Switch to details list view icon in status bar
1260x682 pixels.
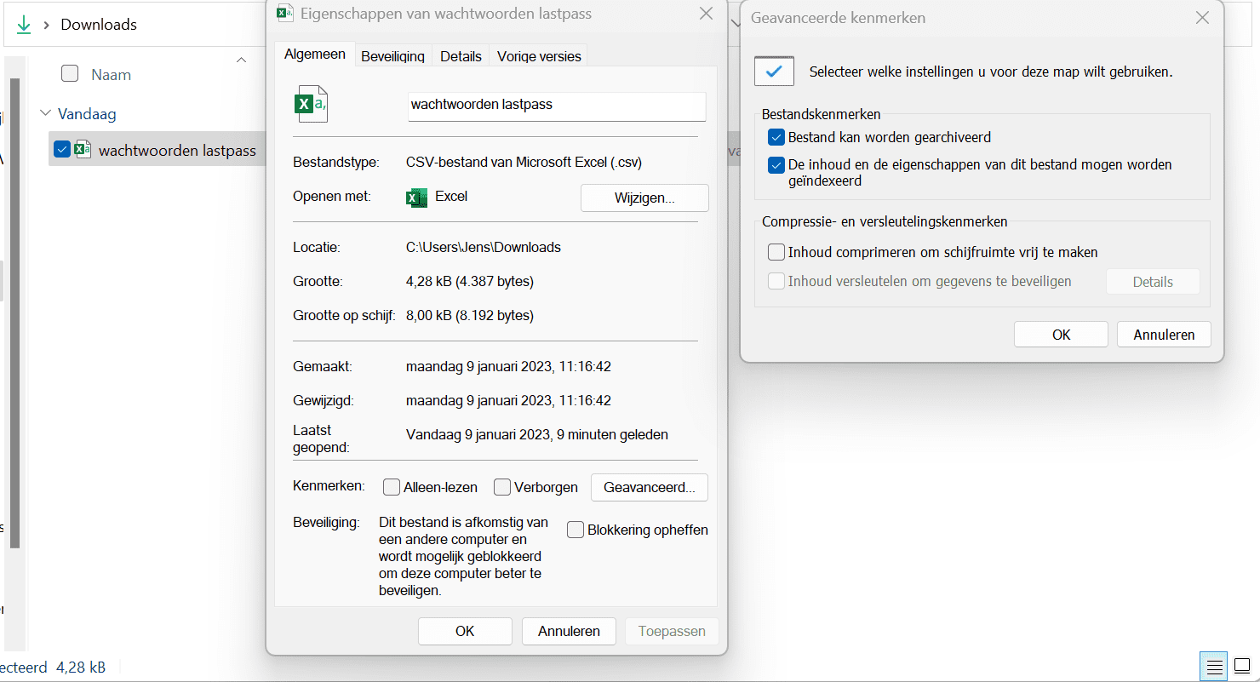point(1214,665)
